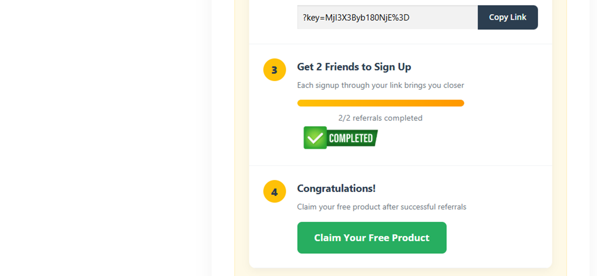The width and height of the screenshot is (597, 276).
Task: Click the 'Each signup through your link' description
Action: [380, 85]
